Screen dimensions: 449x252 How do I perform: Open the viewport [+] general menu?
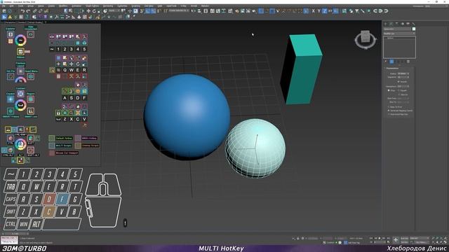(2, 22)
